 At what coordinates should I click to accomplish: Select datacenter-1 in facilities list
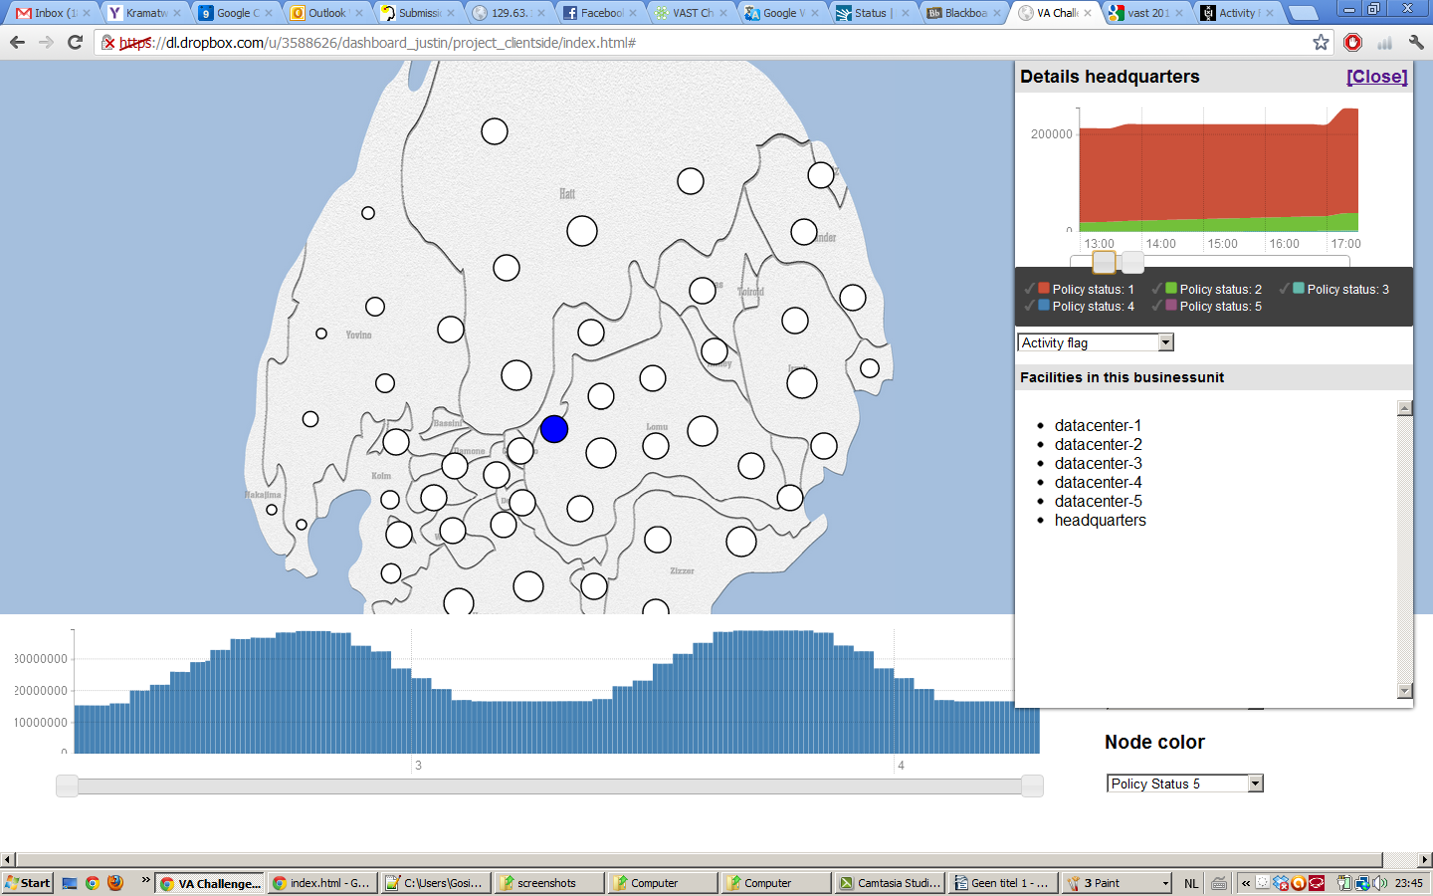click(x=1098, y=425)
